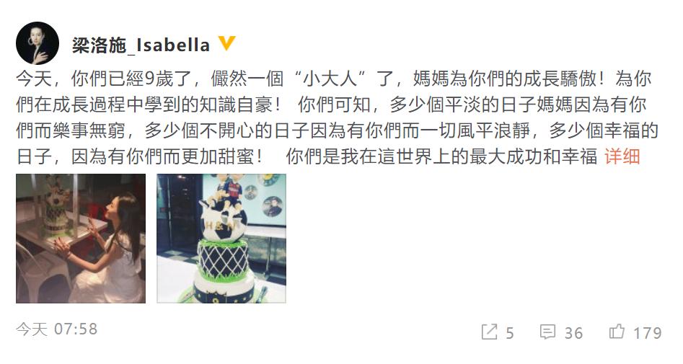Click the timestamp 今天 07:58
Image resolution: width=683 pixels, height=364 pixels.
coord(57,329)
